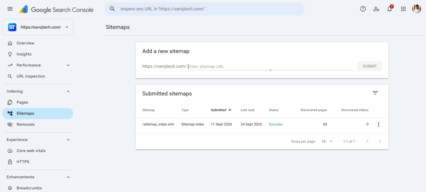Image resolution: width=426 pixels, height=192 pixels.
Task: Click the 65 discovered pages value
Action: point(325,124)
